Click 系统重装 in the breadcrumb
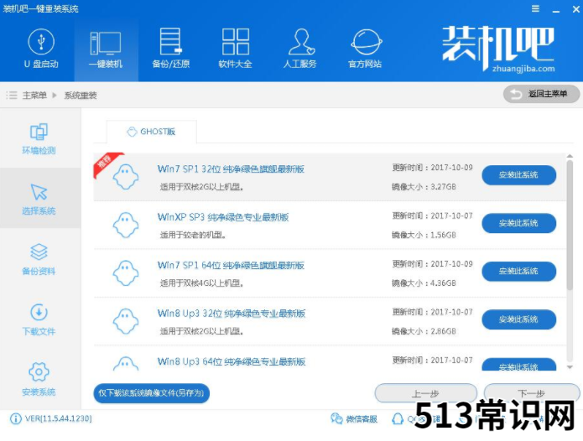The width and height of the screenshot is (583, 441). (81, 96)
